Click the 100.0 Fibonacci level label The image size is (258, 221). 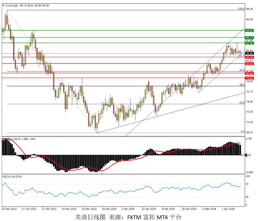click(x=241, y=8)
